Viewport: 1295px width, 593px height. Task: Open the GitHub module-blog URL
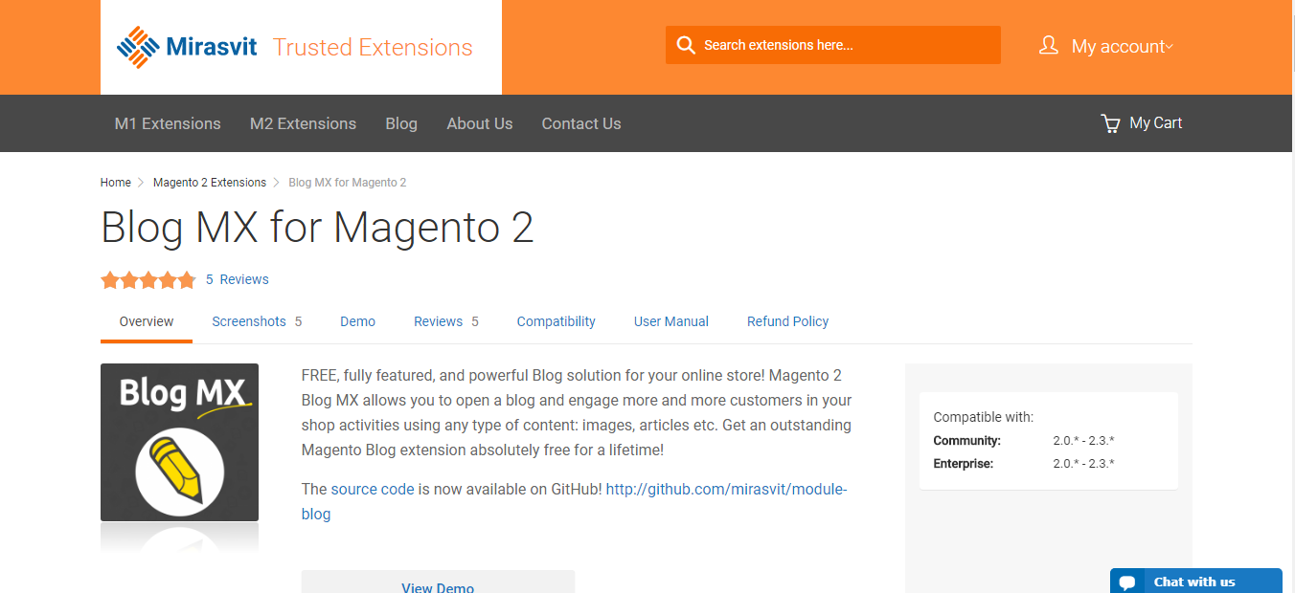(726, 489)
